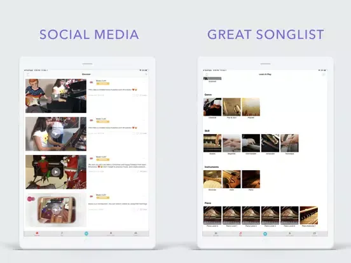This screenshot has height=263, width=351.
Task: Open comments on the girl-at-piano post
Action: tap(134, 133)
